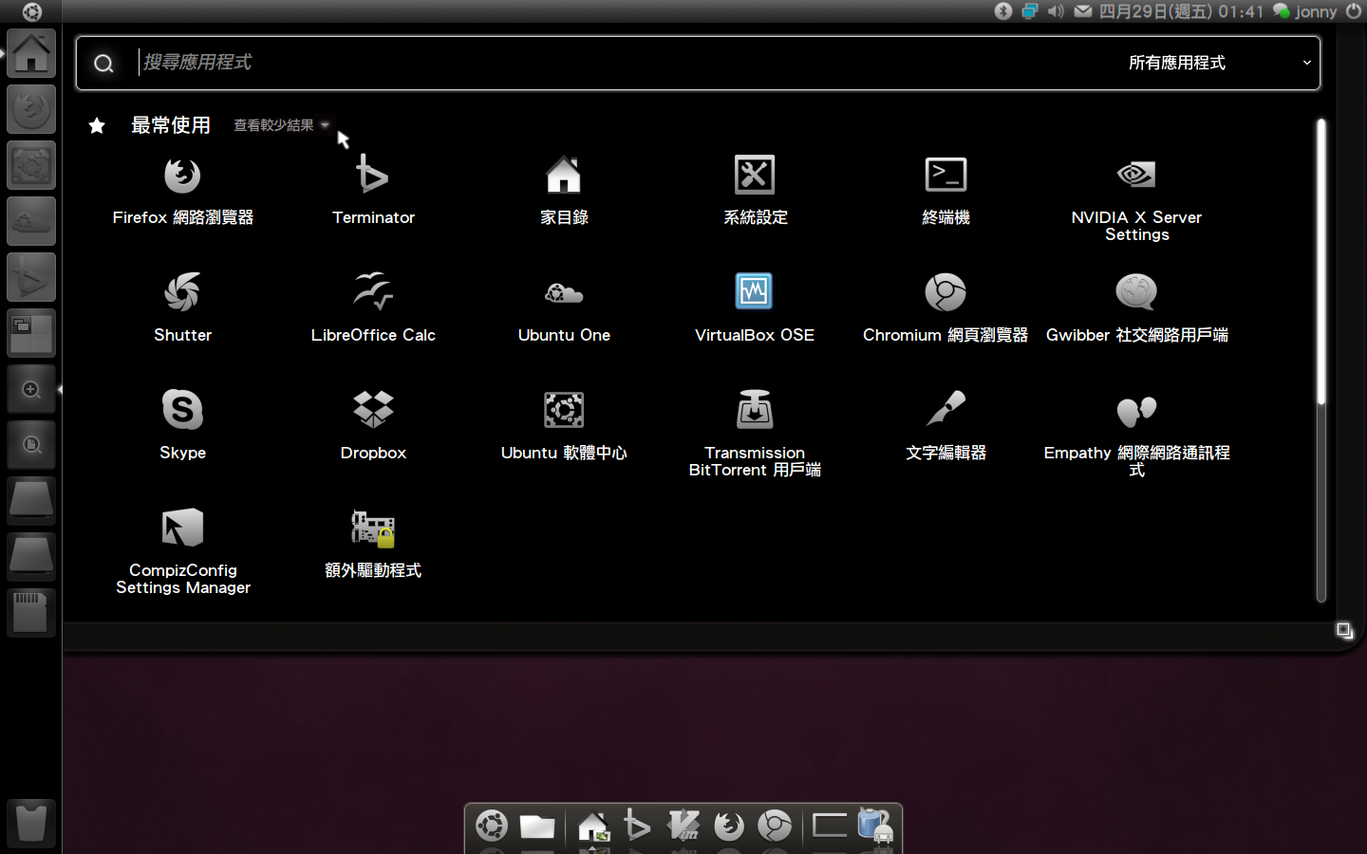
Task: Click the Ubuntu logo button in the top-left corner
Action: click(x=31, y=11)
